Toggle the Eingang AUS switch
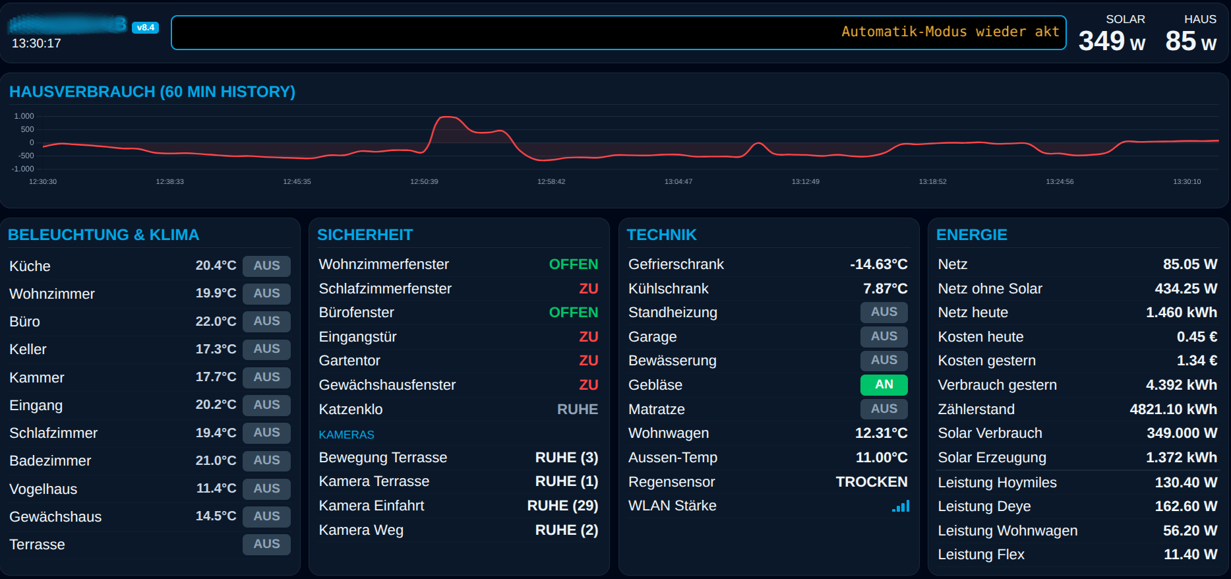 click(x=266, y=405)
